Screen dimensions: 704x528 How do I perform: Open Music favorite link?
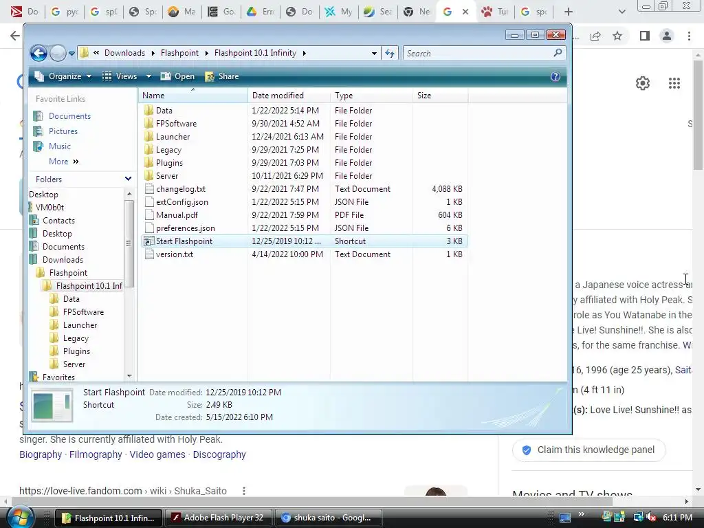pos(52,146)
